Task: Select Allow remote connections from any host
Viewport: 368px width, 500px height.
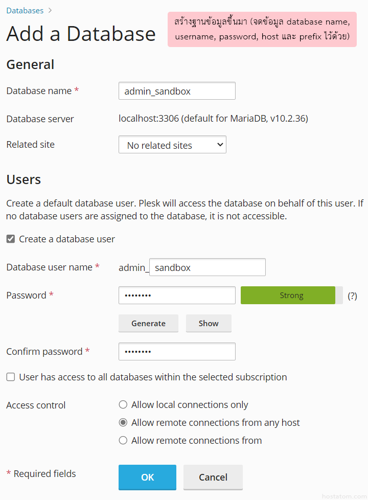Action: [123, 423]
